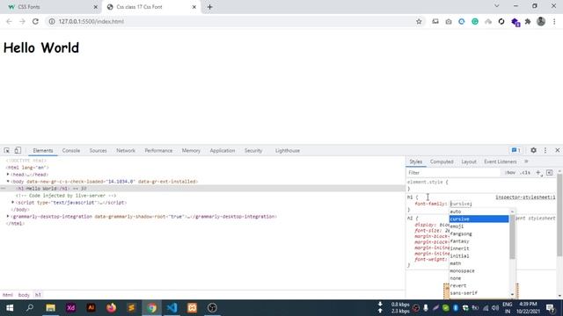563x316 pixels.
Task: Bookmark this page with star icon
Action: click(x=419, y=21)
